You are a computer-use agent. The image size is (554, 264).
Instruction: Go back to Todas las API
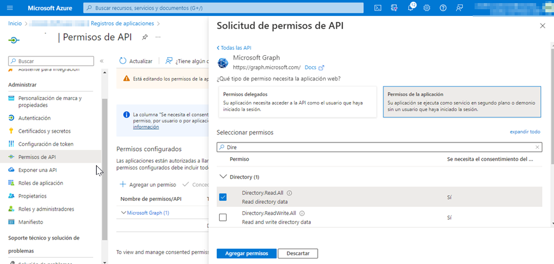click(234, 48)
